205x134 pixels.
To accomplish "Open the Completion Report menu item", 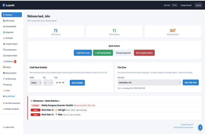I will pos(12,44).
